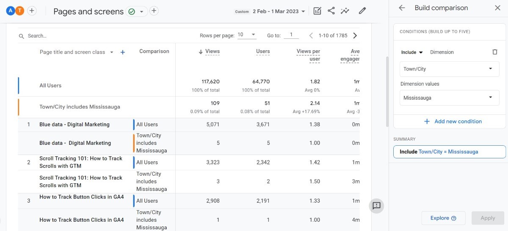
Task: Open the Insights sparkline icon
Action: pos(345,11)
